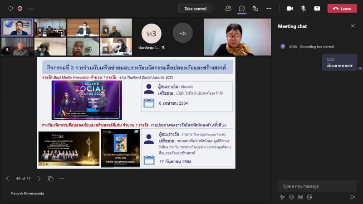
Task: Go to next slide arrow
Action: (x=39, y=179)
